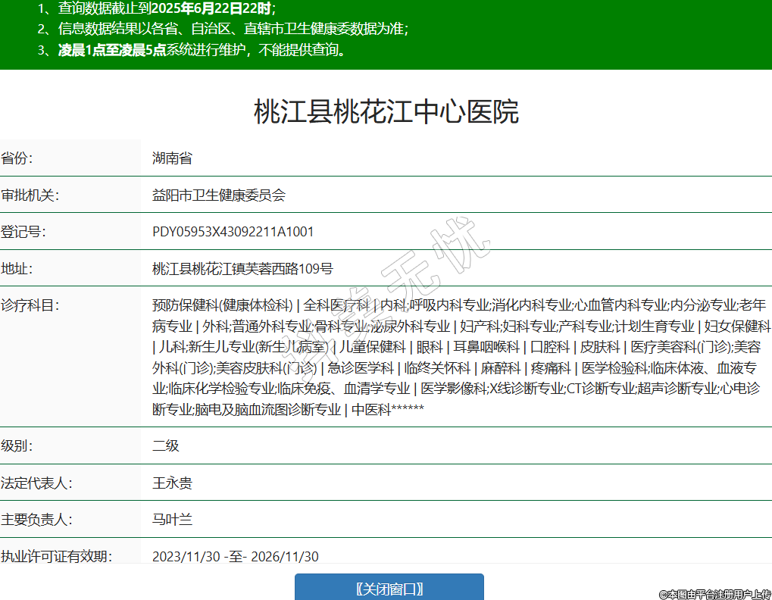Click the 级别 field label

(x=17, y=445)
